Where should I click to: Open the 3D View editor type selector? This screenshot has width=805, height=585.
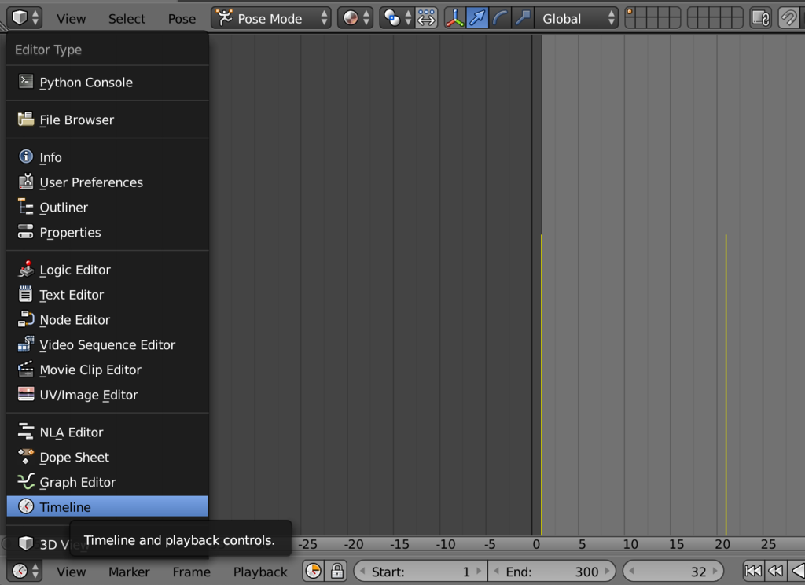24,18
